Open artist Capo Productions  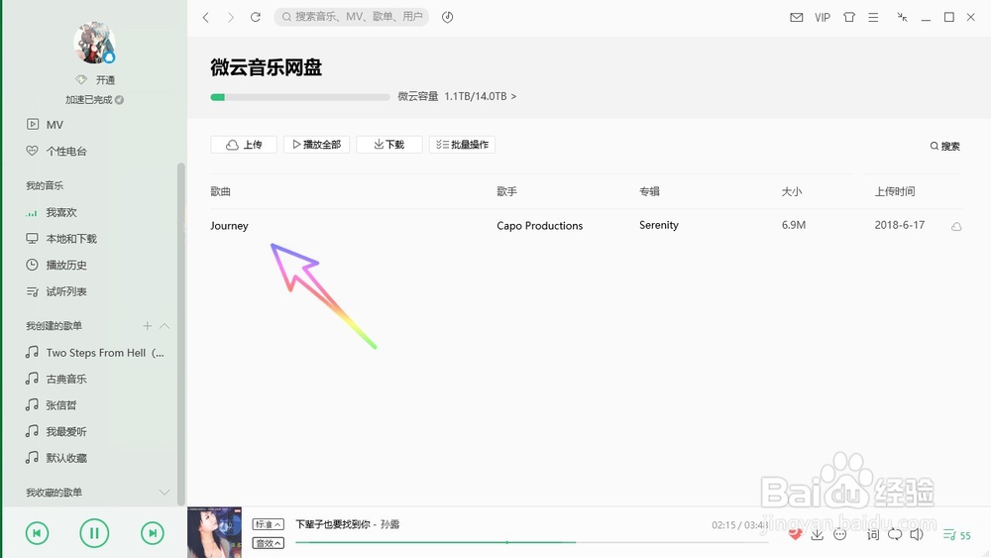point(540,226)
